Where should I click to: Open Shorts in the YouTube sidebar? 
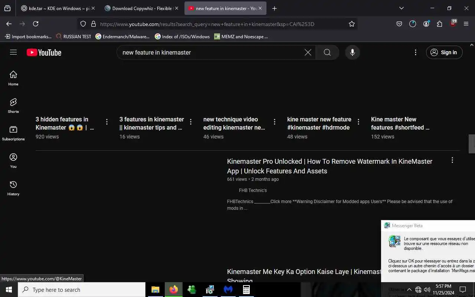13,106
